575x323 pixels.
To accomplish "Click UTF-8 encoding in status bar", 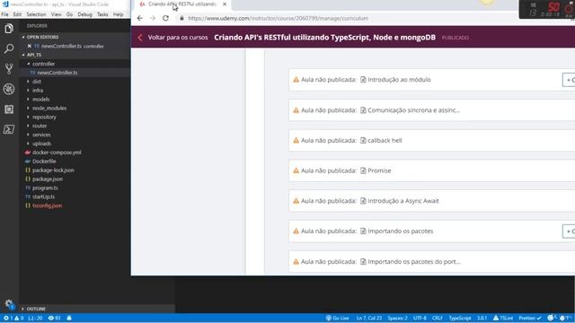I will click(420, 319).
